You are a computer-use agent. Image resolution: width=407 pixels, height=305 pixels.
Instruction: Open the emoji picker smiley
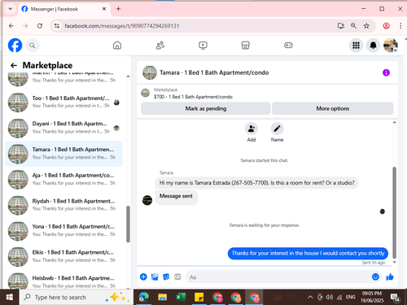pos(375,277)
